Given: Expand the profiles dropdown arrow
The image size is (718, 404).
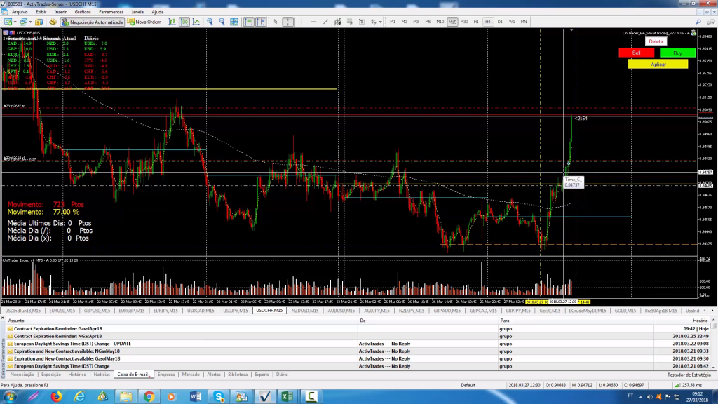Looking at the screenshot, I should 30,22.
